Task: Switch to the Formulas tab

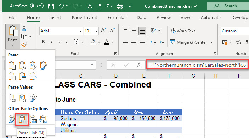Action: (x=117, y=17)
